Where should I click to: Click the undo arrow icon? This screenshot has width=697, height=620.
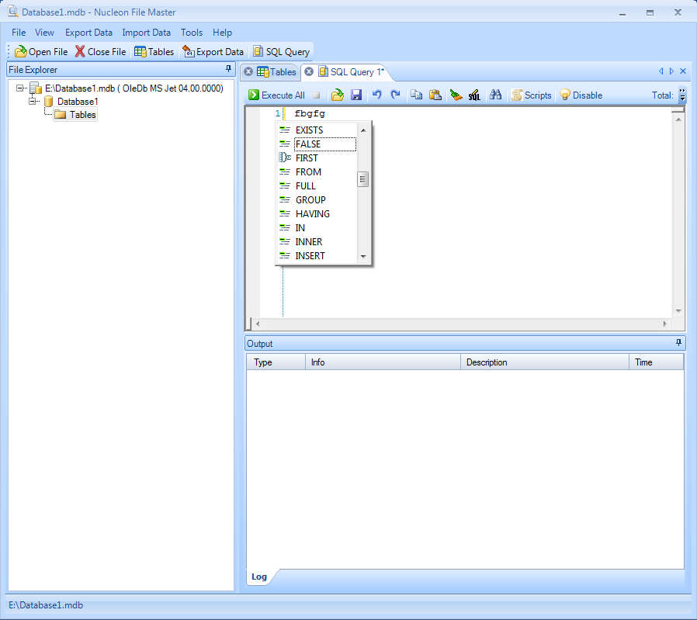377,95
